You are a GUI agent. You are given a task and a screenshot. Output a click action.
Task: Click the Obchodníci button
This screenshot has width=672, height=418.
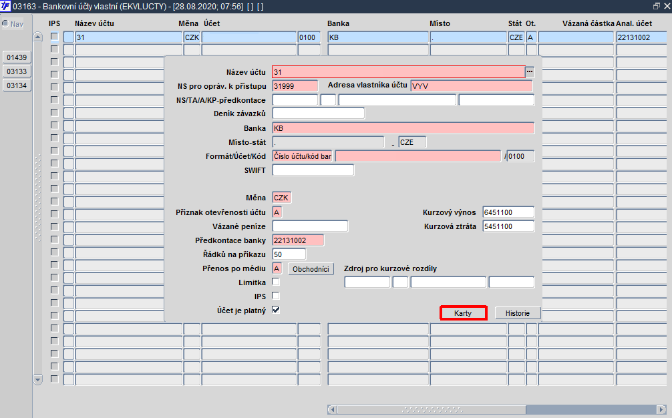pyautogui.click(x=311, y=269)
